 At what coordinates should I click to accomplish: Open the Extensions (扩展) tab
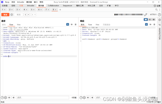[x=109, y=6]
